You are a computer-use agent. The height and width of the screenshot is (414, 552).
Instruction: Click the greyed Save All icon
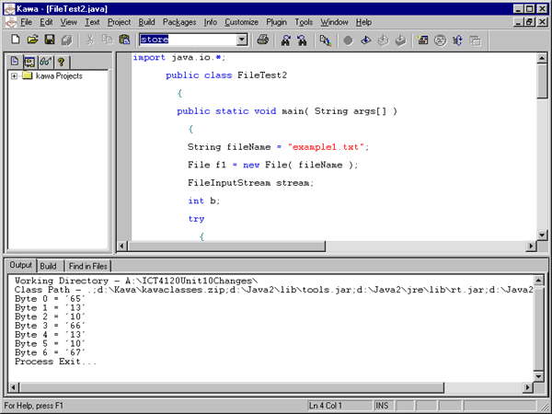66,40
